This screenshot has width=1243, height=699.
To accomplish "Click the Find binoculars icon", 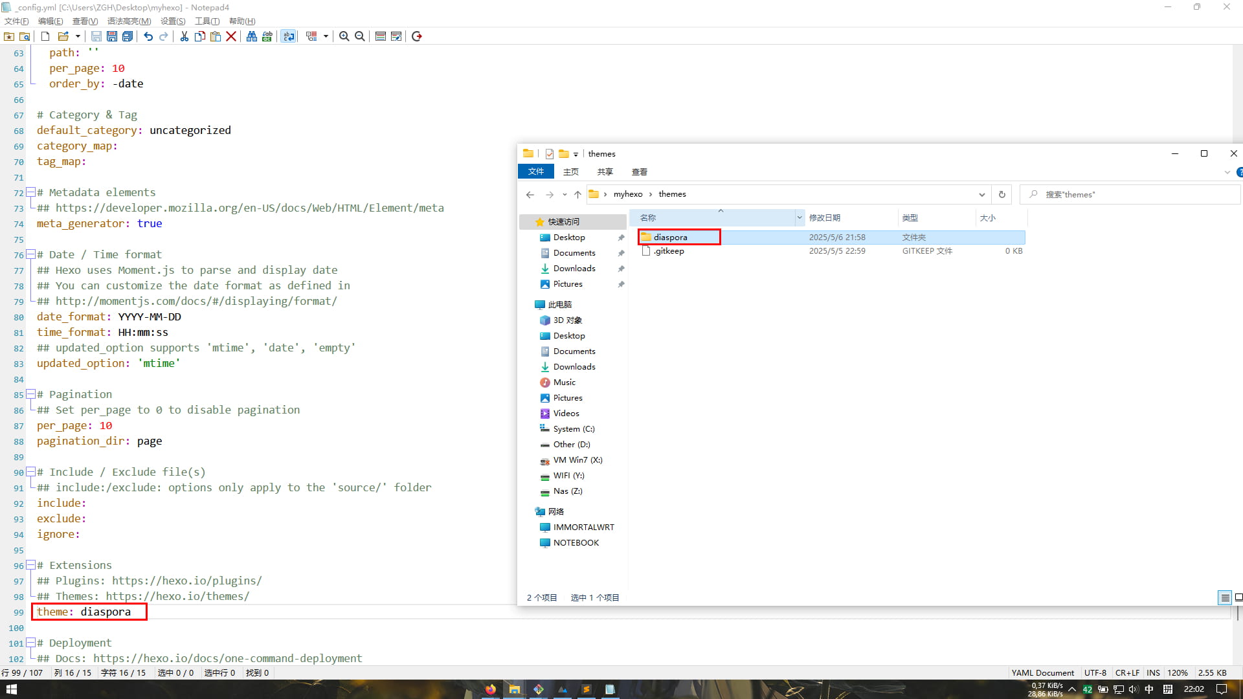I will [251, 36].
